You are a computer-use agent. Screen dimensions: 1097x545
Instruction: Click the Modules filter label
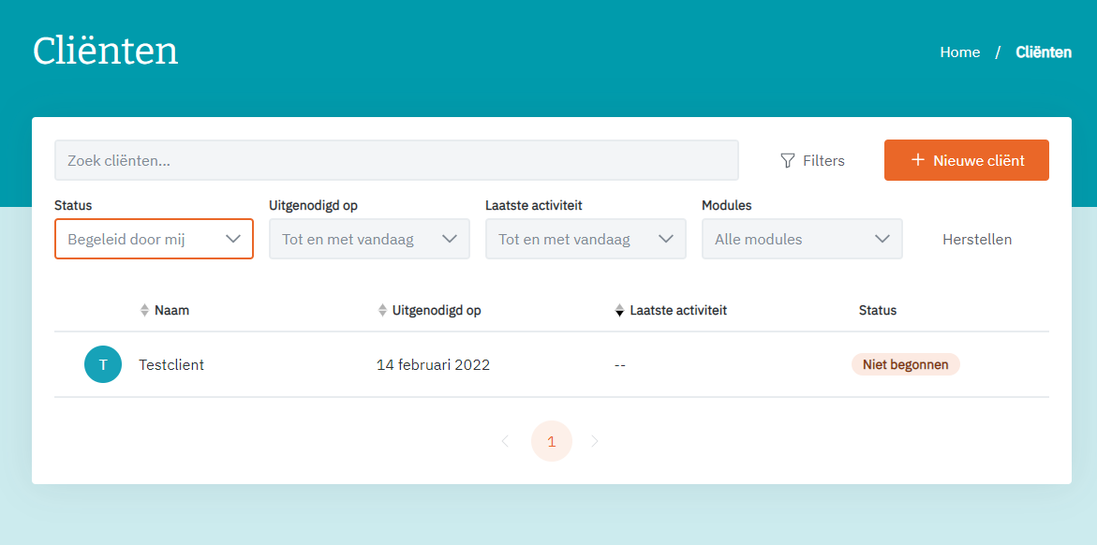[x=727, y=206]
